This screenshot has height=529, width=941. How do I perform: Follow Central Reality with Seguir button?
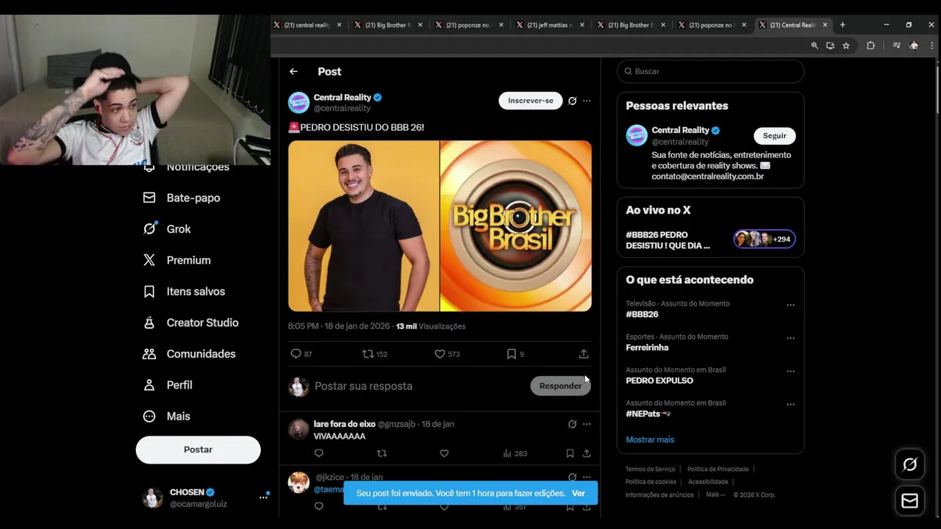[x=774, y=136]
